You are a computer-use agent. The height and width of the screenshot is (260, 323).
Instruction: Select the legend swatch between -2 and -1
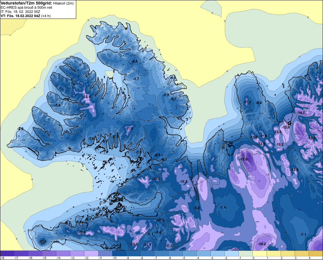(x=232, y=253)
